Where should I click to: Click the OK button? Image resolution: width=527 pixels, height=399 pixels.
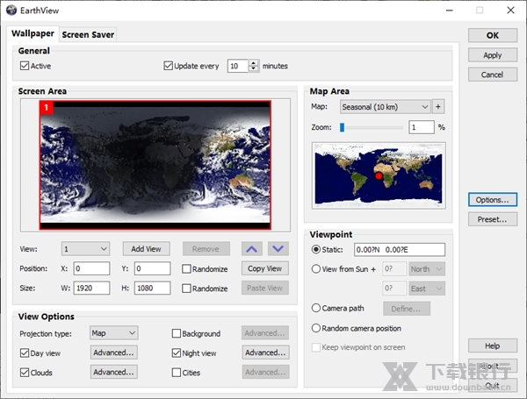(493, 35)
